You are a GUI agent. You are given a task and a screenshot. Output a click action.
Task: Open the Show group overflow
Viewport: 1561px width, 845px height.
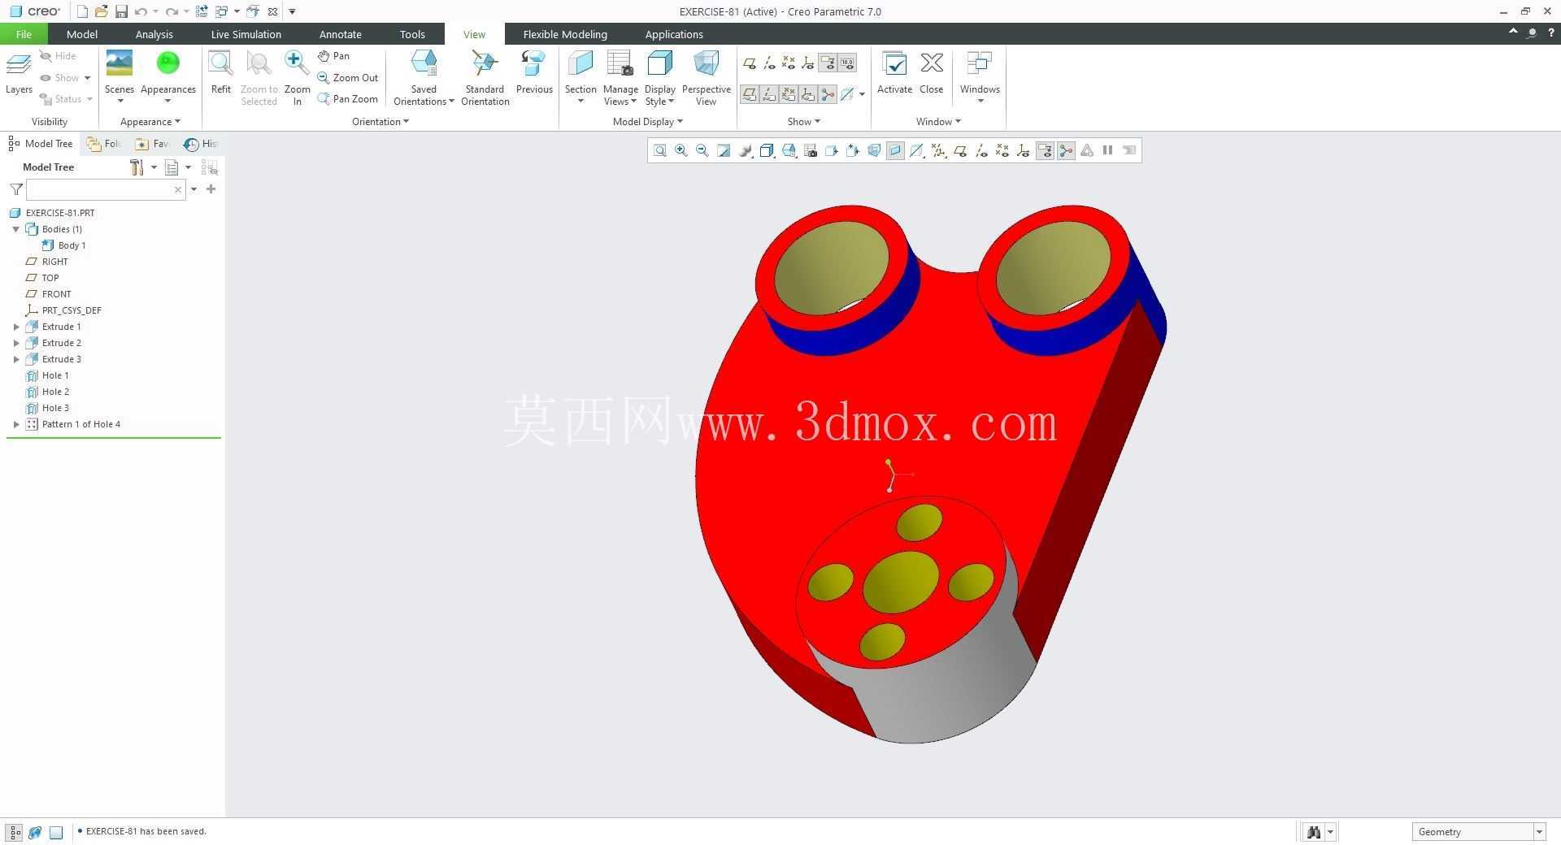pos(803,122)
